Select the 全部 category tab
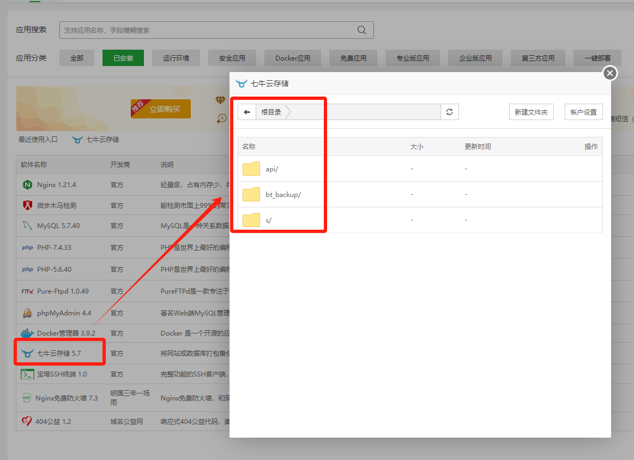Screen dimensions: 634x460 [x=77, y=58]
